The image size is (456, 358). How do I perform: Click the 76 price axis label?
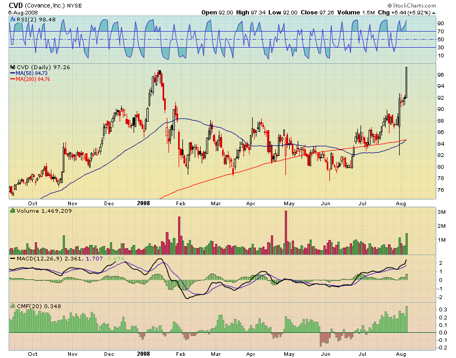point(440,190)
